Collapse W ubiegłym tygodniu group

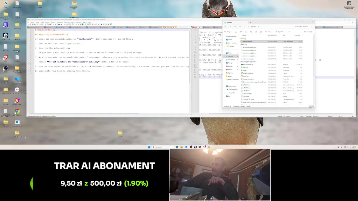coord(240,62)
